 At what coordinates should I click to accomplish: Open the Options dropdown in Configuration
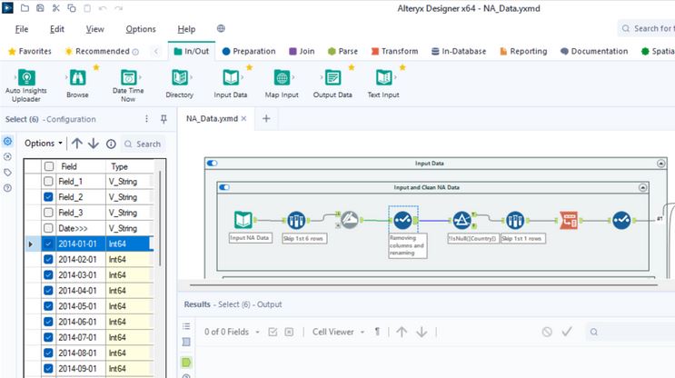pos(44,143)
